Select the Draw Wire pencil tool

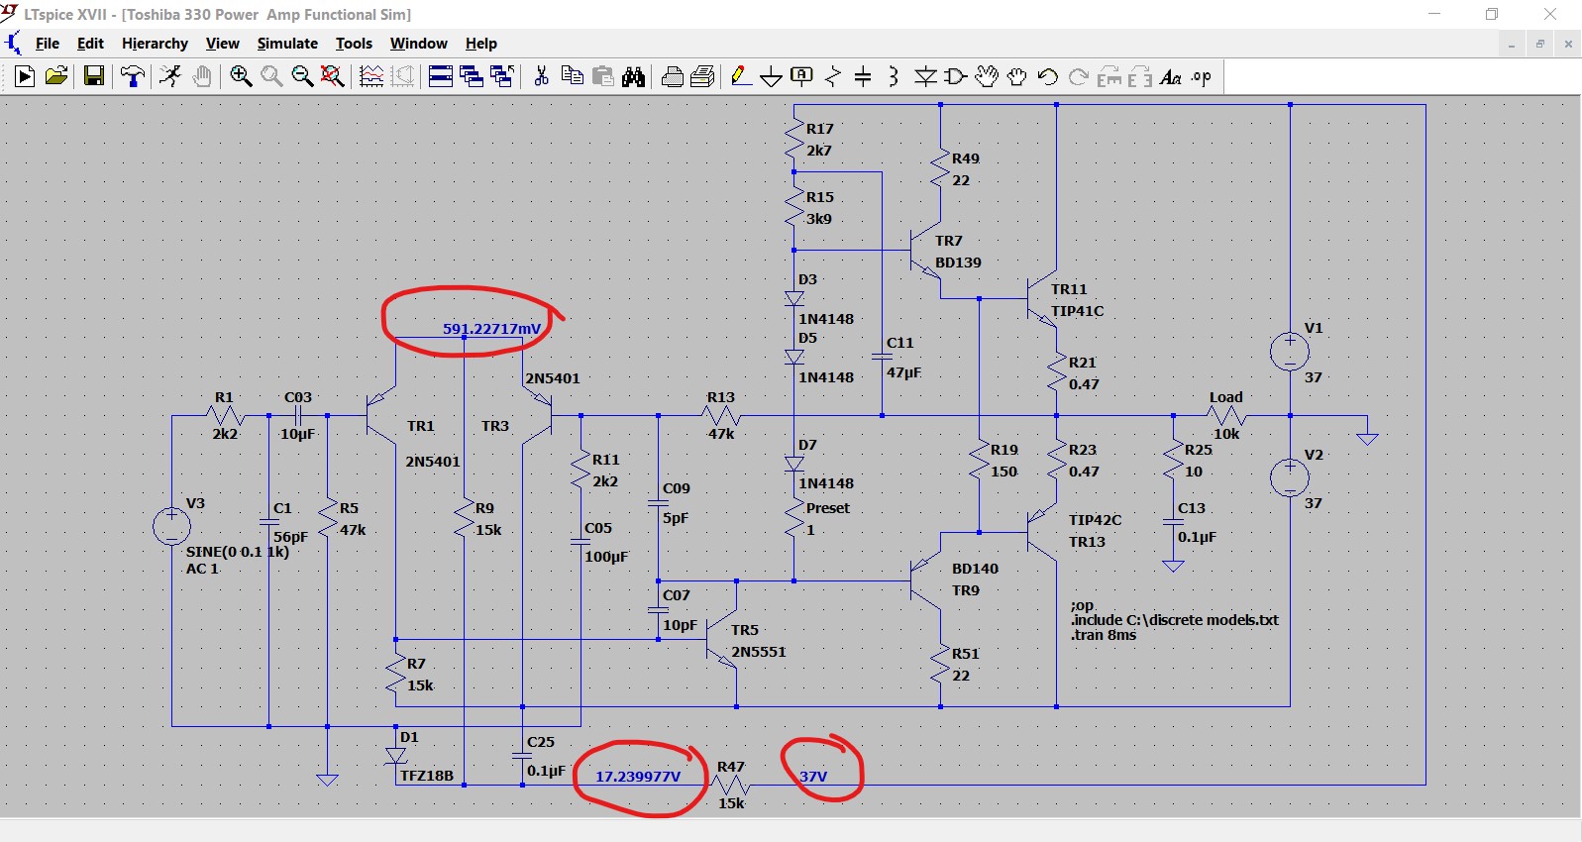pyautogui.click(x=740, y=76)
